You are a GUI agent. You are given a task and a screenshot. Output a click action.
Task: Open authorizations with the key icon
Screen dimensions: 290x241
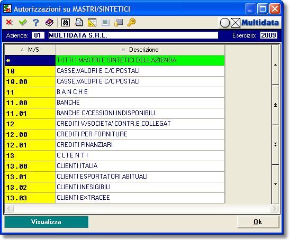click(x=131, y=23)
